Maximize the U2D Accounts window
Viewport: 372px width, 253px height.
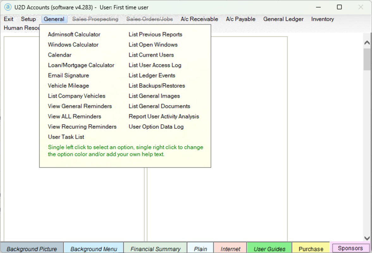339,7
